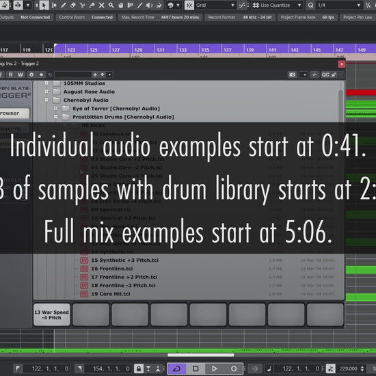Click plugin preset name field
376x376 pixels.
point(72,75)
